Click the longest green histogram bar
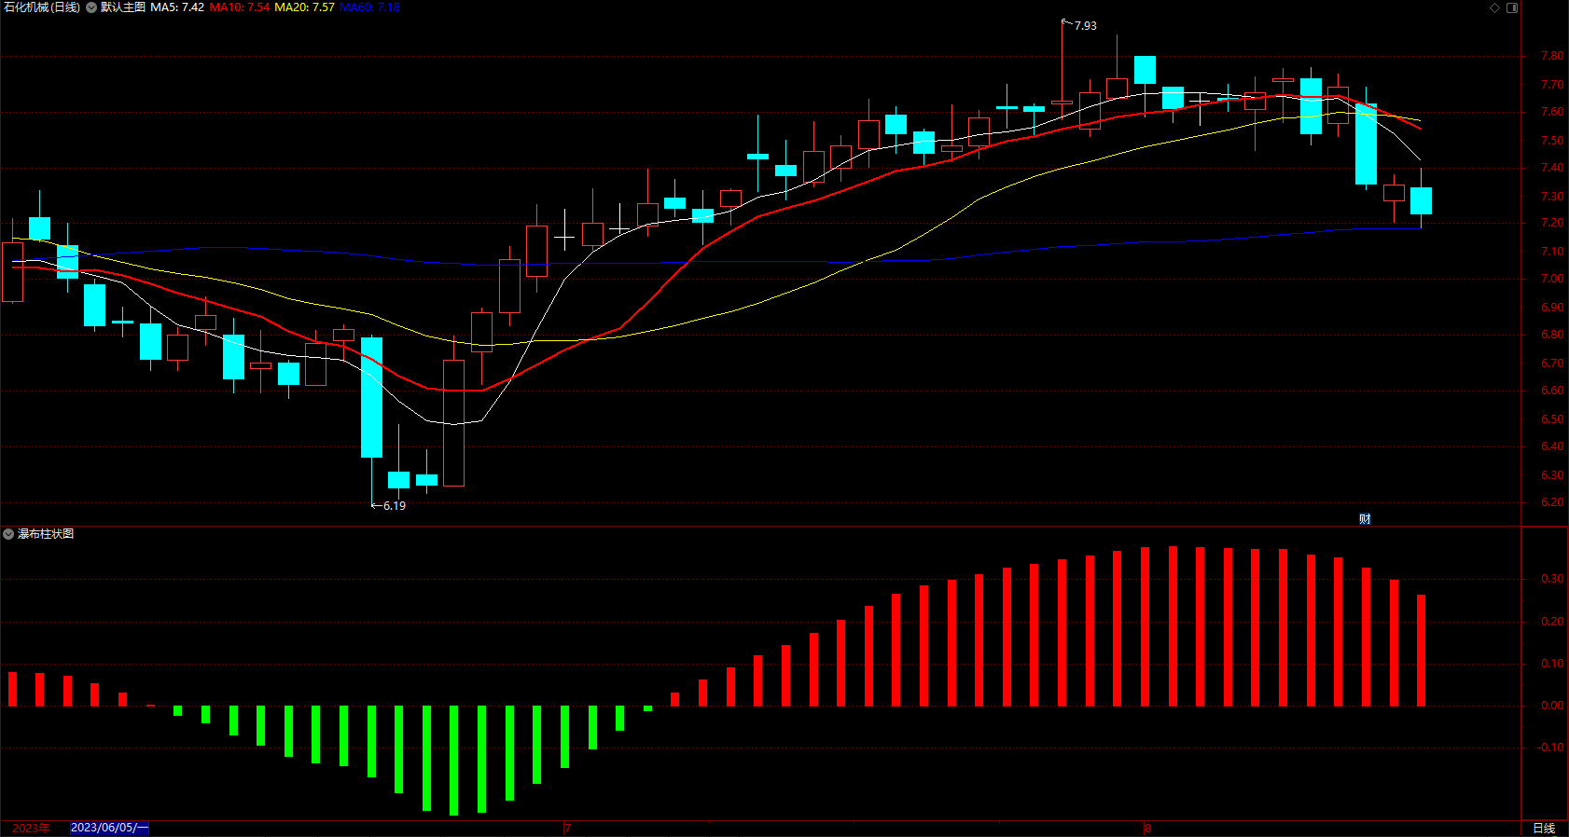This screenshot has height=837, width=1569. (454, 761)
